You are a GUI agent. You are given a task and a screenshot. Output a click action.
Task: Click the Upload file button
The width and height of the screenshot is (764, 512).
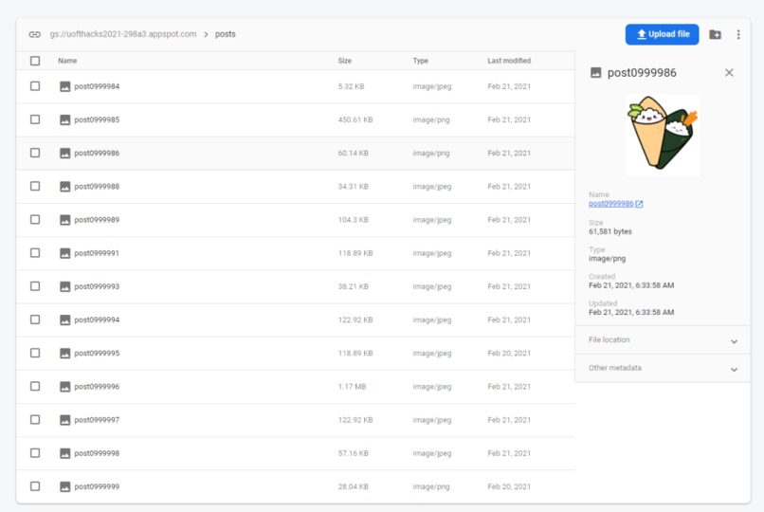point(662,34)
